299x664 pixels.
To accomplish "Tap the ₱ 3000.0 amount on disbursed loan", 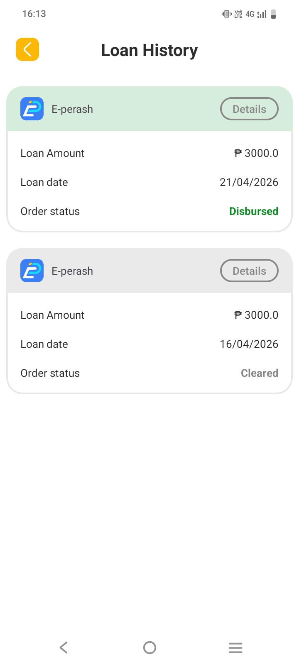I will click(256, 153).
